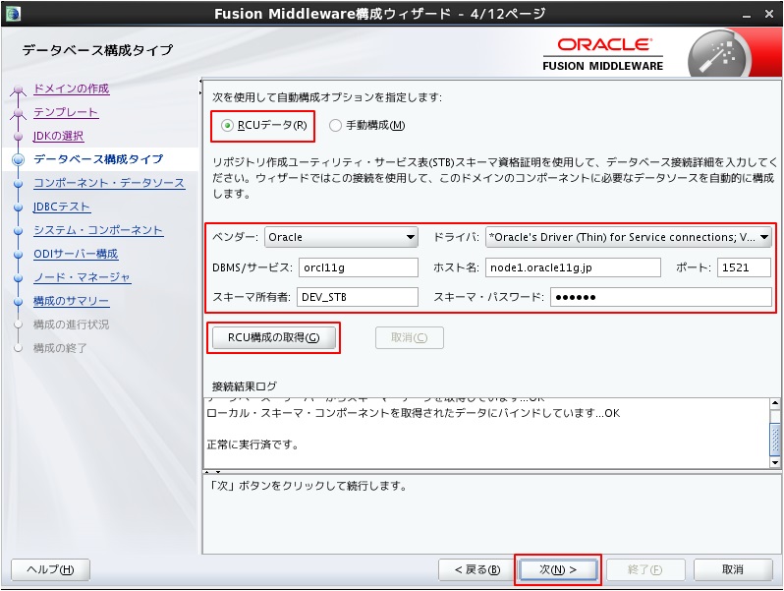Viewport: 784px width, 591px height.
Task: Open the ドメインの作成 step link
Action: tap(72, 89)
